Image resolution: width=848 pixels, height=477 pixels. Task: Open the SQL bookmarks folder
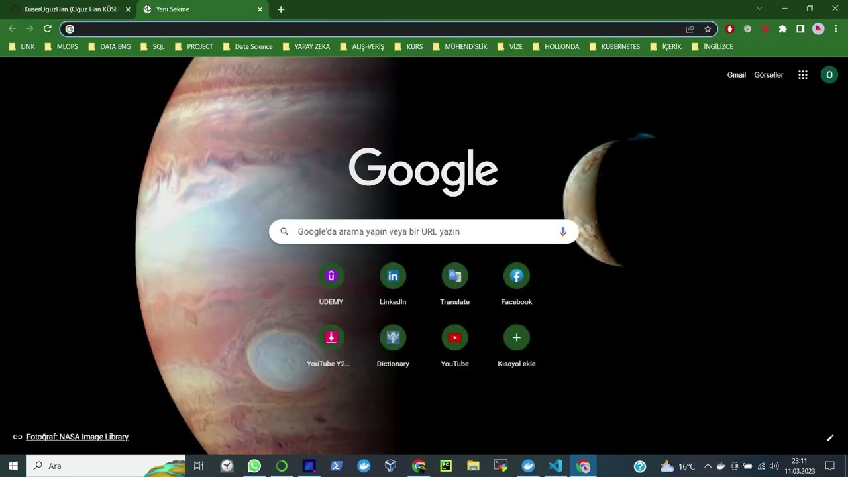click(153, 47)
